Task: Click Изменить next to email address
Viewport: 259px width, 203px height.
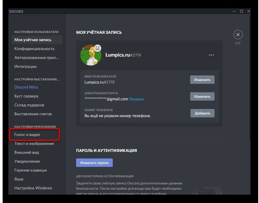Action: click(x=202, y=96)
